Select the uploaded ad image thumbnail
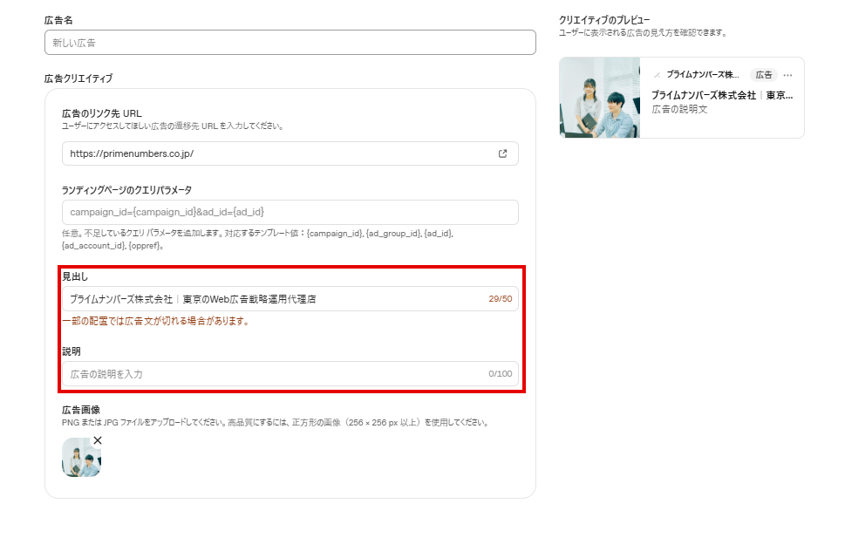845x538 pixels. (81, 457)
